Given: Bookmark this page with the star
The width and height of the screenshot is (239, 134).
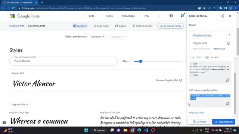Looking at the screenshot, I should 214,8.
